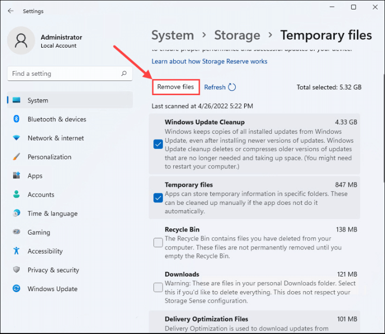
Task: Click the Gaming controller icon
Action: pyautogui.click(x=17, y=232)
